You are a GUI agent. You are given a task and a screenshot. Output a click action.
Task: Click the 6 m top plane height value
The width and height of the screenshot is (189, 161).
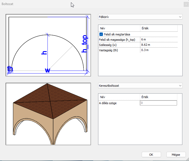[x=158, y=39]
